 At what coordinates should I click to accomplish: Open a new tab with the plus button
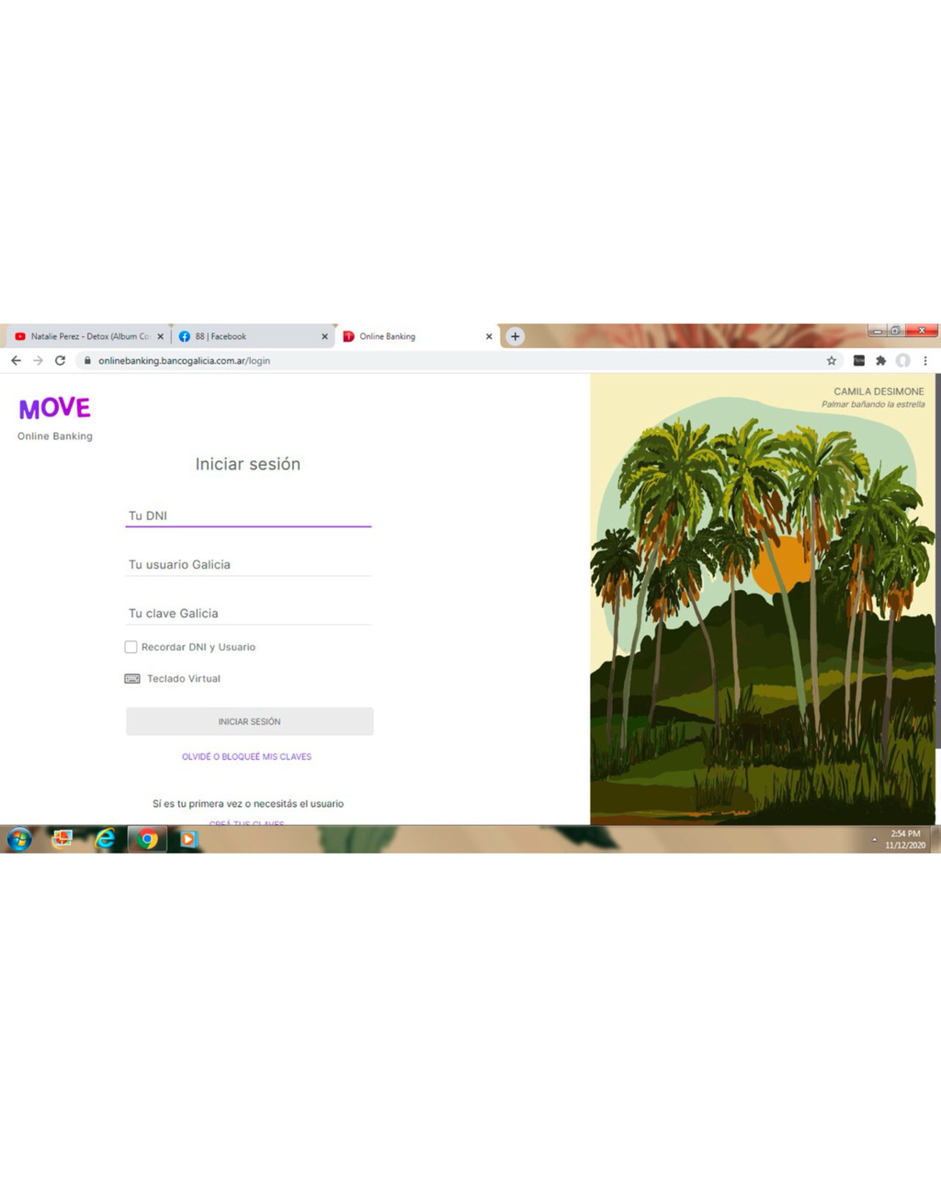pyautogui.click(x=516, y=336)
